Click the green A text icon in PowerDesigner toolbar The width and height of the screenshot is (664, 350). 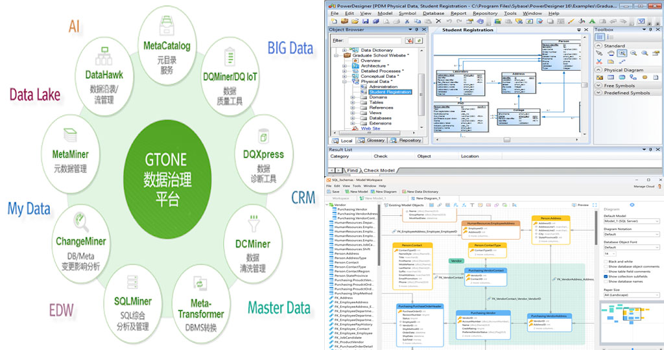[591, 21]
